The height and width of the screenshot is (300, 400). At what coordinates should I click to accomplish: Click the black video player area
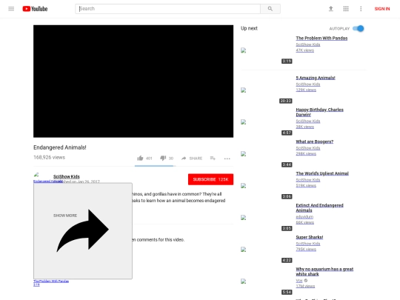point(133,81)
